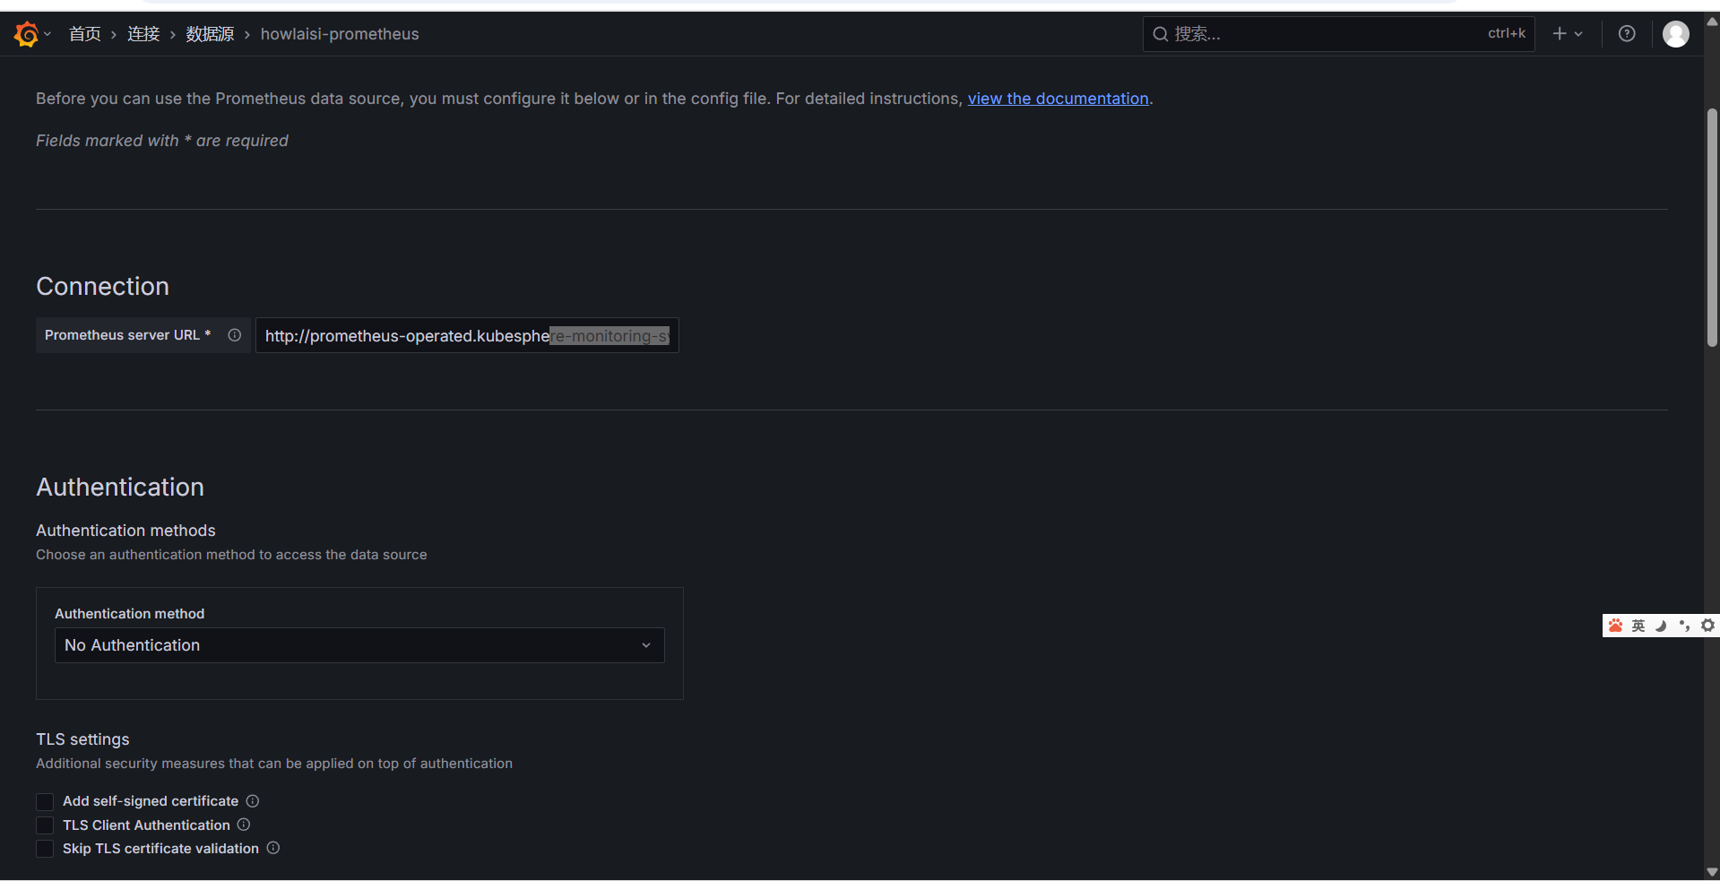This screenshot has height=881, width=1720.
Task: Show info for Add self-signed certificate
Action: [253, 801]
